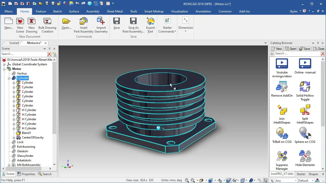The image size is (326, 183).
Task: Launch Remove AddOn catalog tool
Action: 282,87
